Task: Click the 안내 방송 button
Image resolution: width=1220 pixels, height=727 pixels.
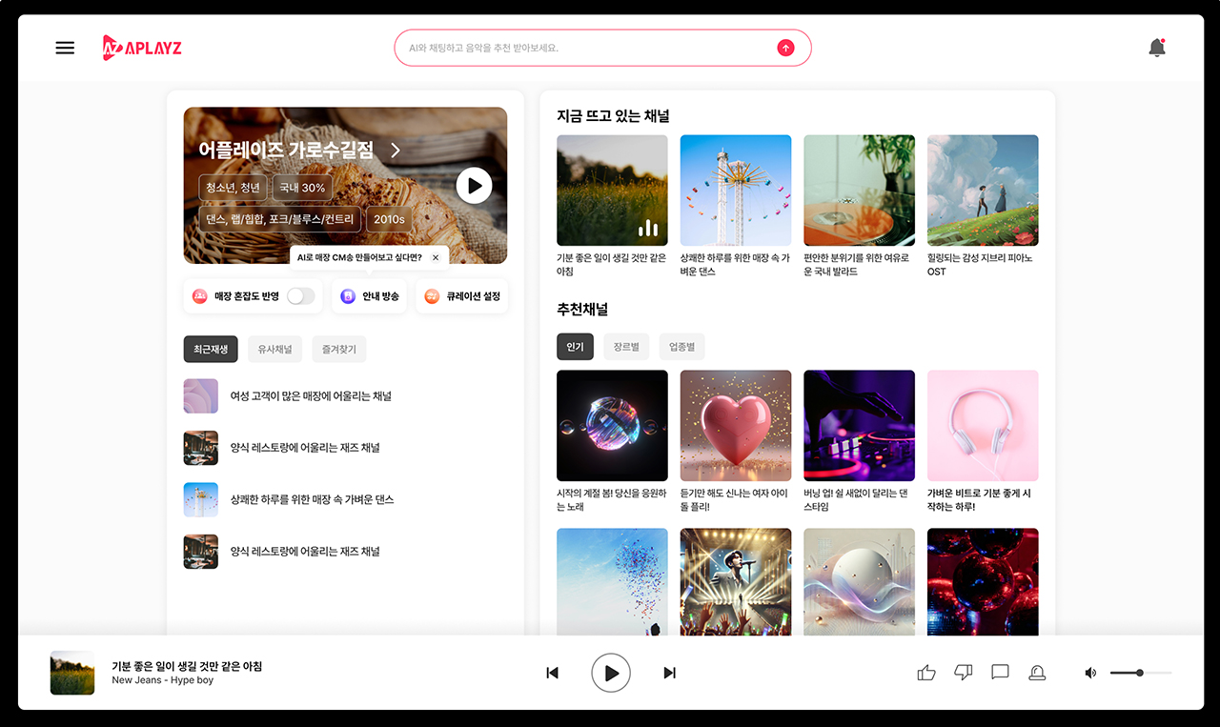Action: pos(370,296)
